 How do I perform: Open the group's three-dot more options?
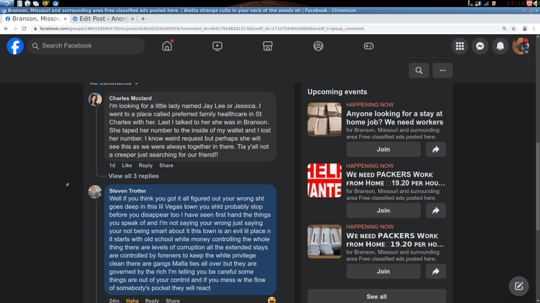pyautogui.click(x=442, y=70)
